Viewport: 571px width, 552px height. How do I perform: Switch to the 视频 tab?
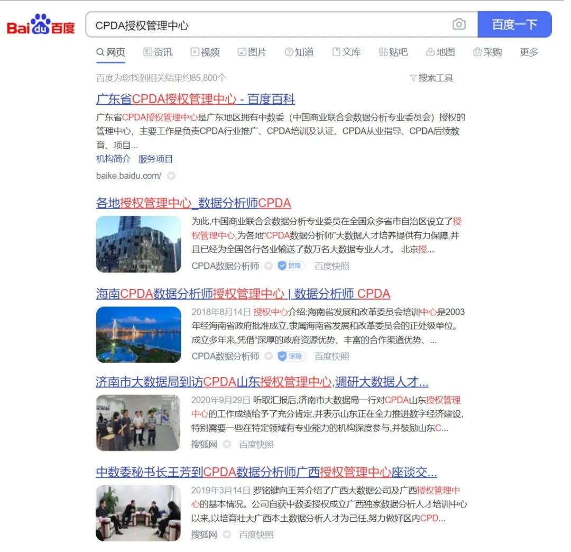205,52
